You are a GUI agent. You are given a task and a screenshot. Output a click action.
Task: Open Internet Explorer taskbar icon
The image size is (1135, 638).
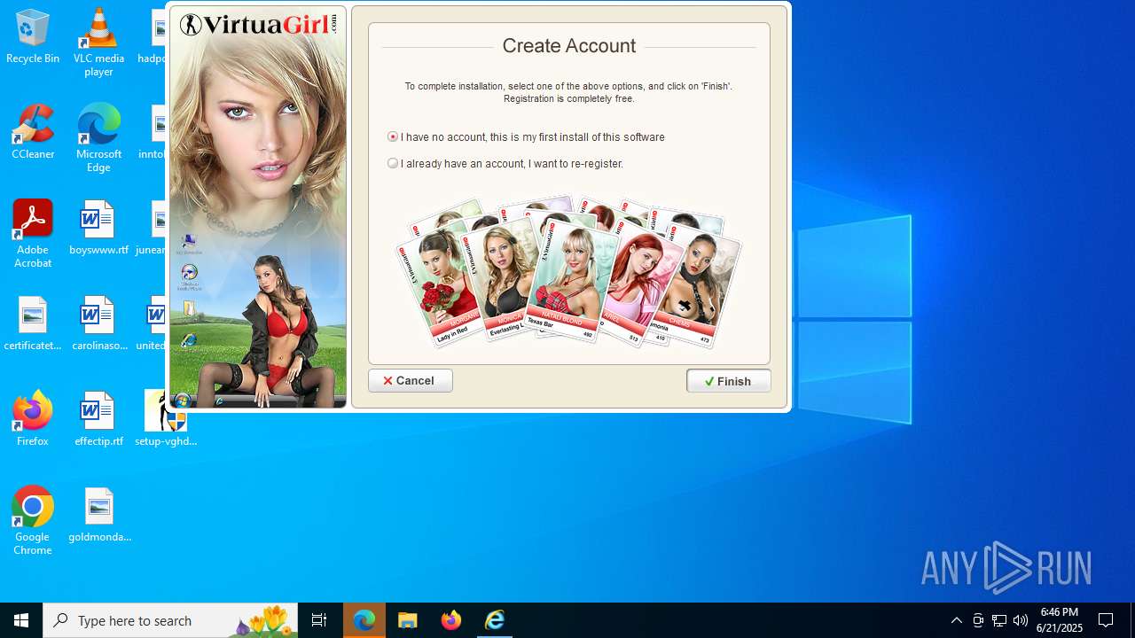pos(495,620)
